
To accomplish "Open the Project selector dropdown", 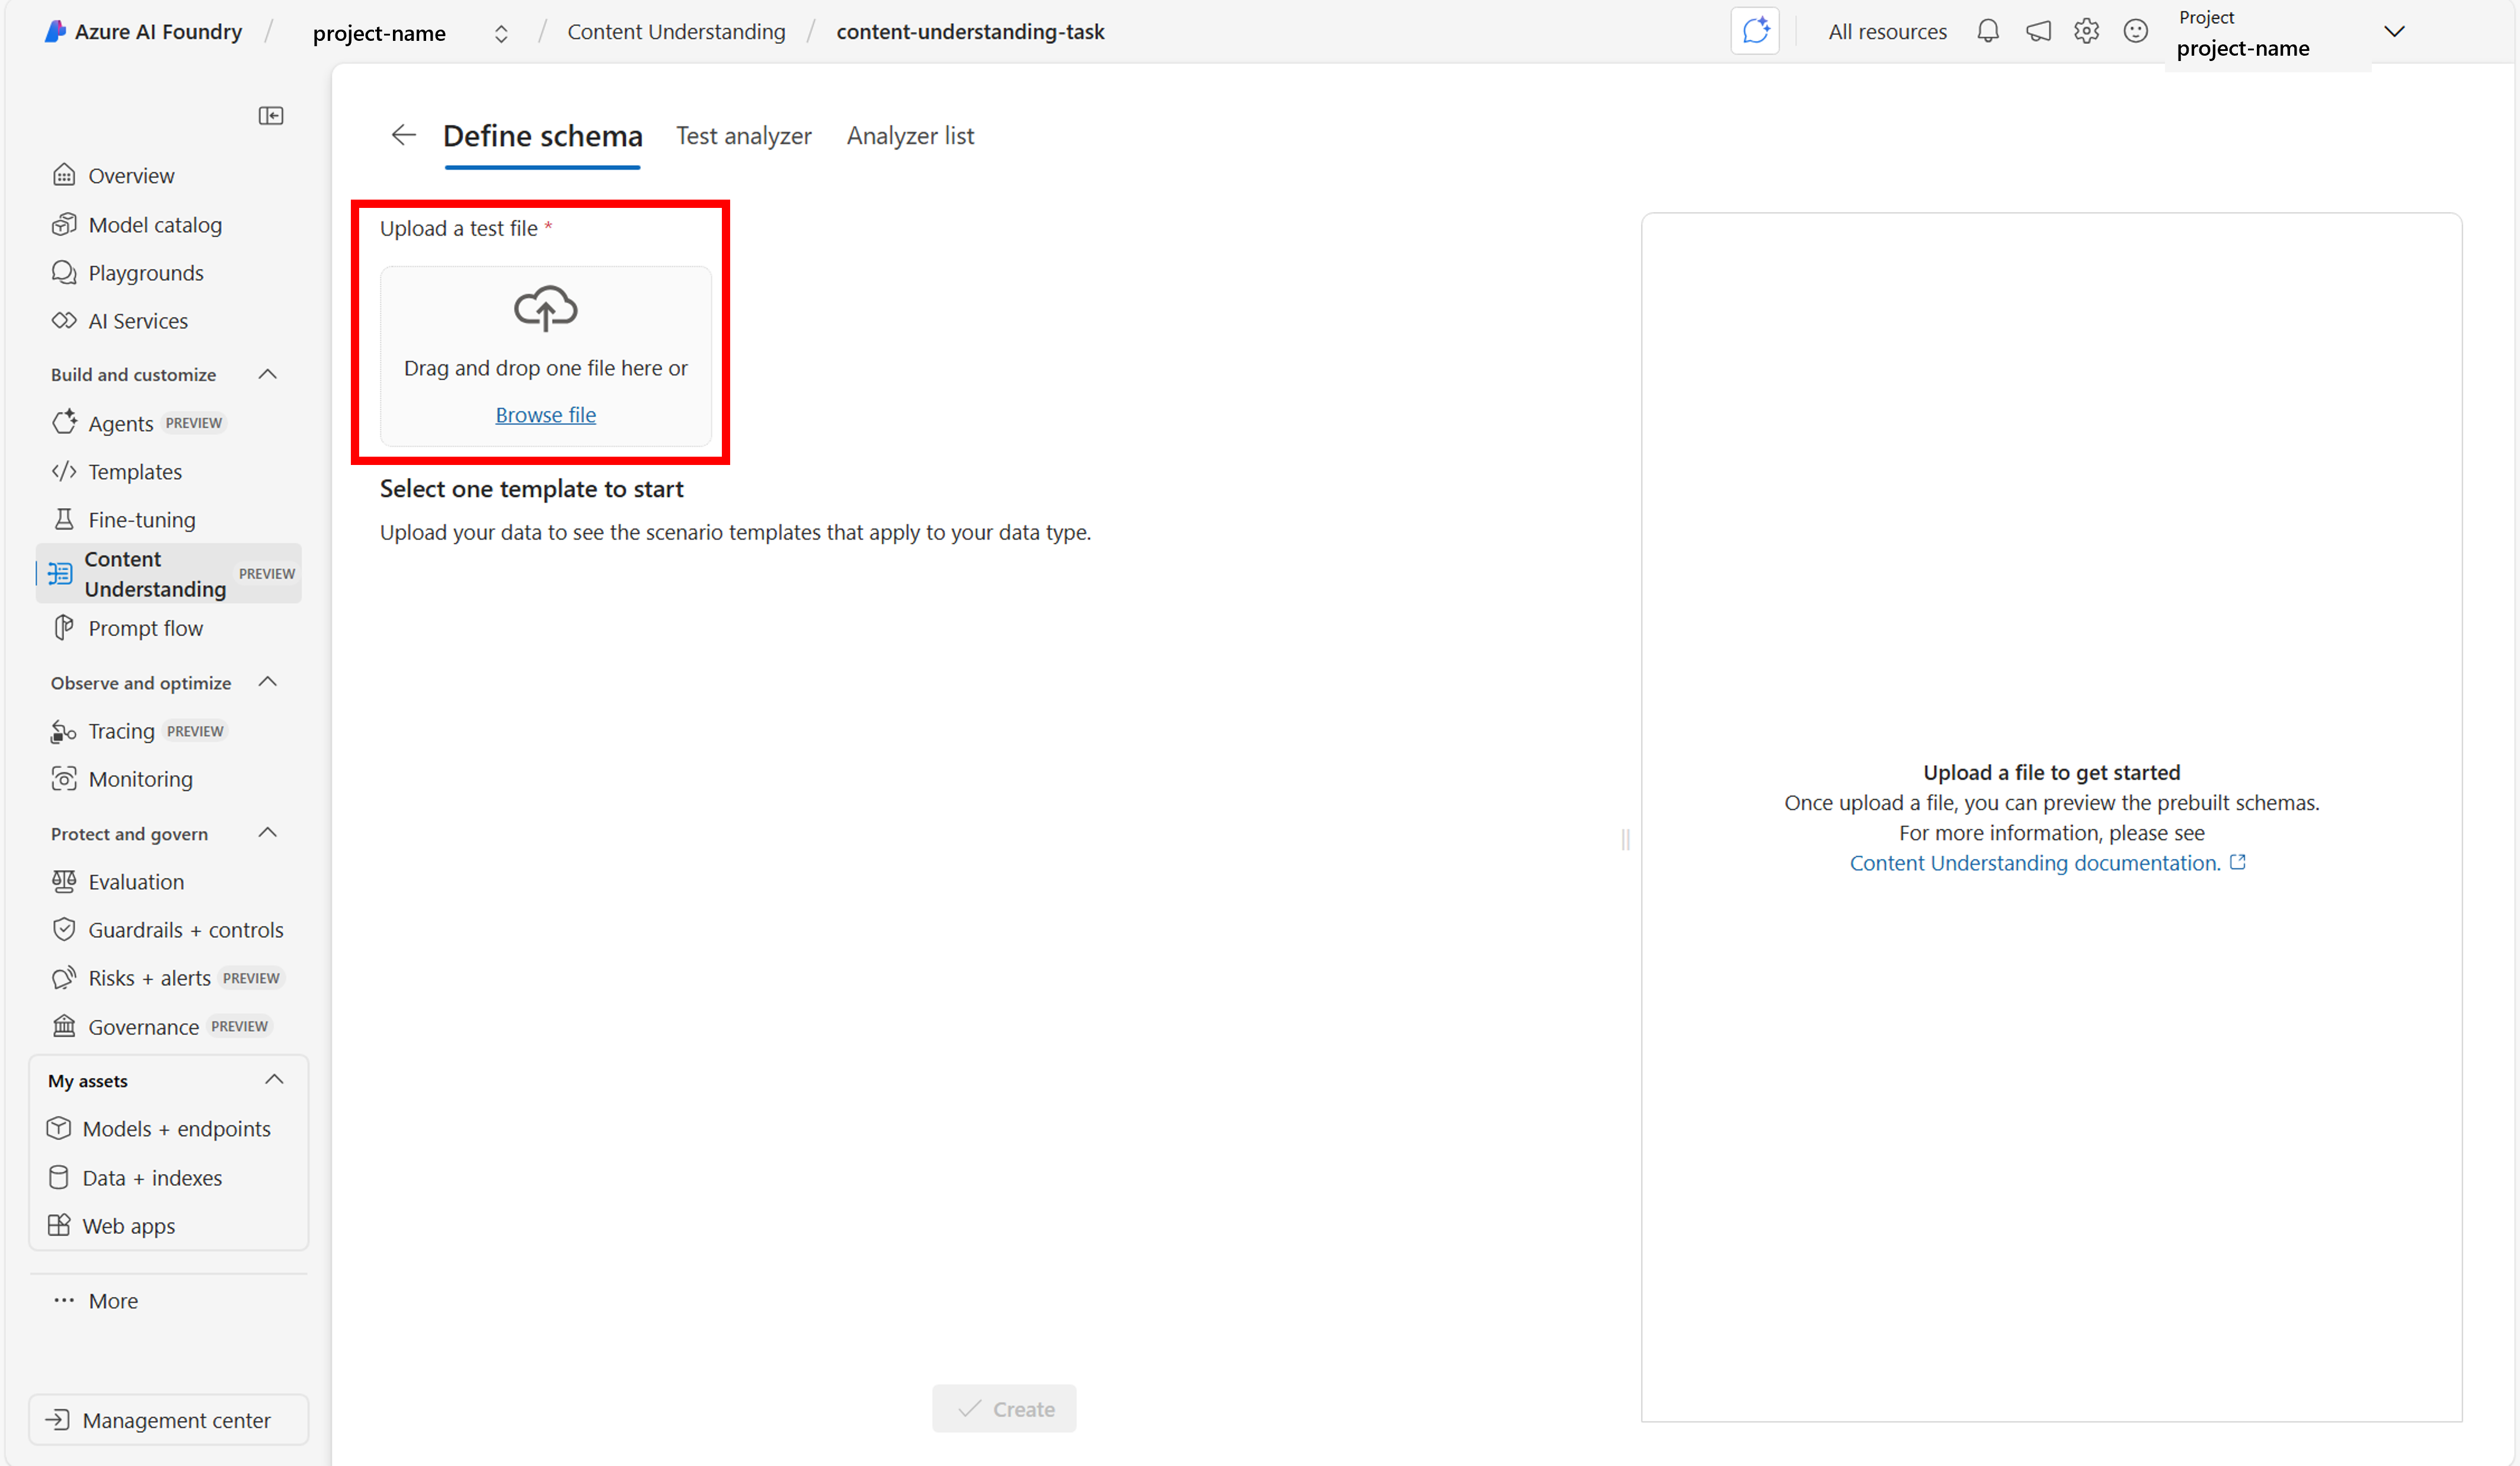I will (x=2394, y=32).
